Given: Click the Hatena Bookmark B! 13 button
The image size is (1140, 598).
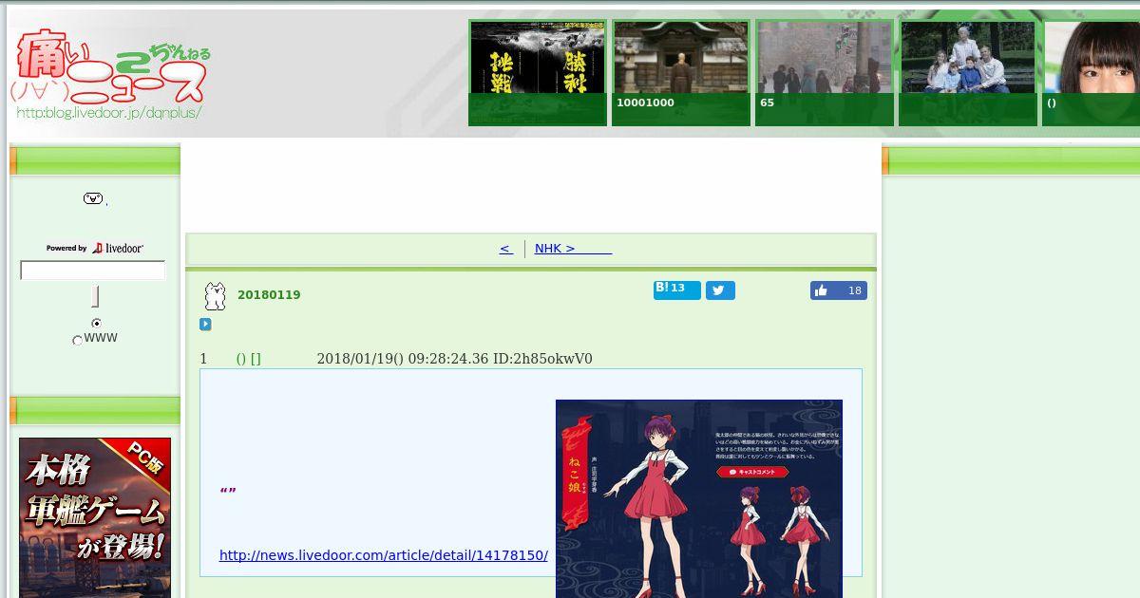Looking at the screenshot, I should (676, 290).
